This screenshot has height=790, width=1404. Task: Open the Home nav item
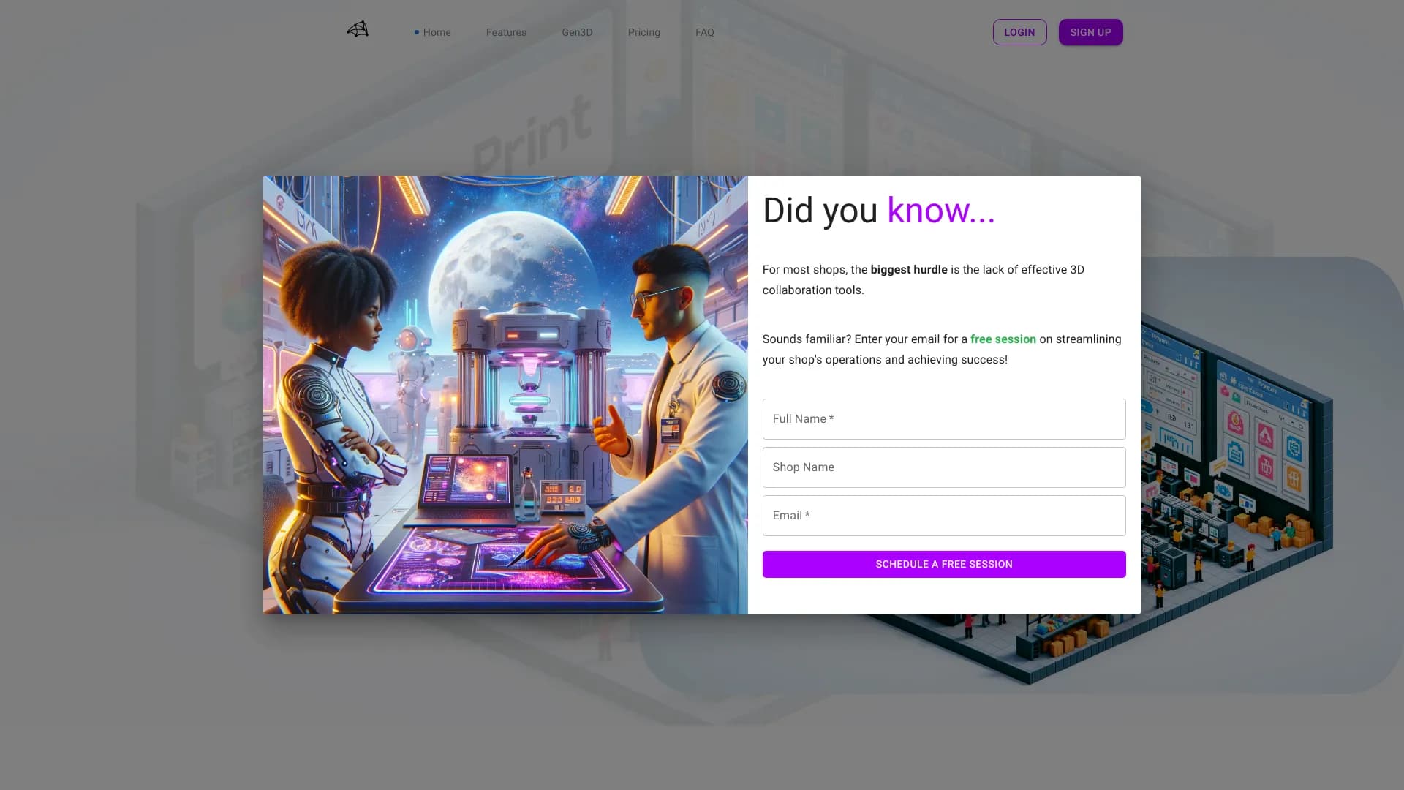(x=437, y=32)
